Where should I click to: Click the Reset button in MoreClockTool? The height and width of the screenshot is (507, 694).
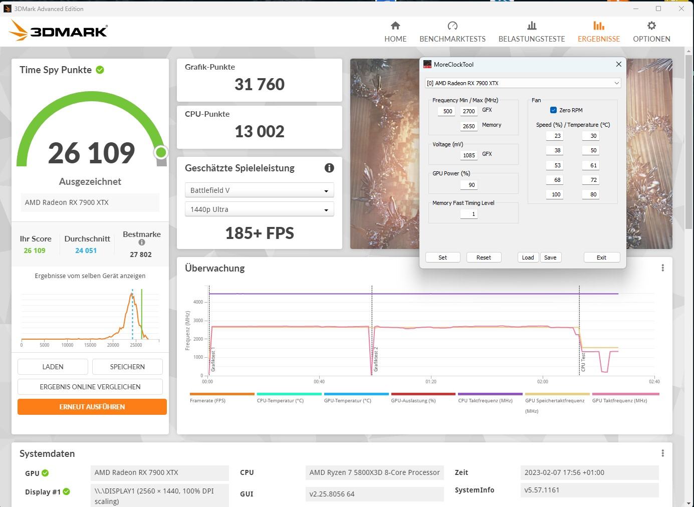click(x=484, y=258)
